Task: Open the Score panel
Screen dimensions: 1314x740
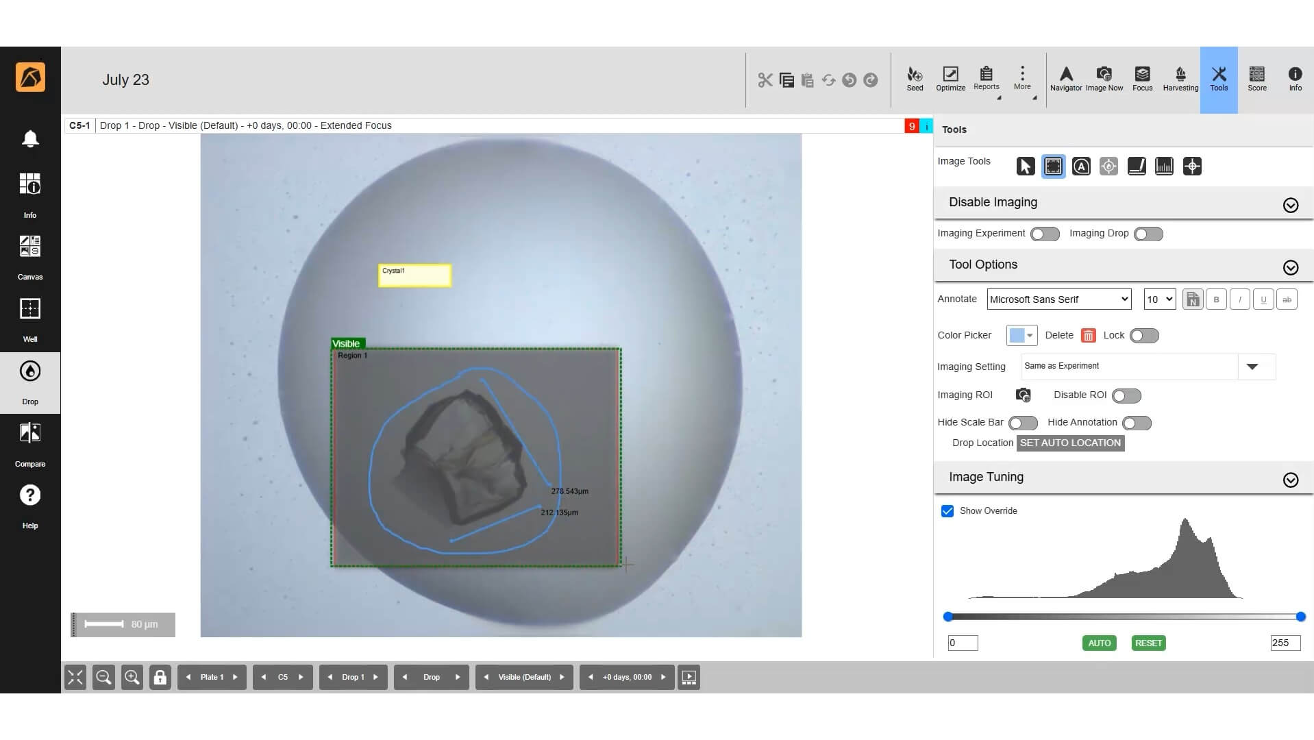Action: 1256,79
